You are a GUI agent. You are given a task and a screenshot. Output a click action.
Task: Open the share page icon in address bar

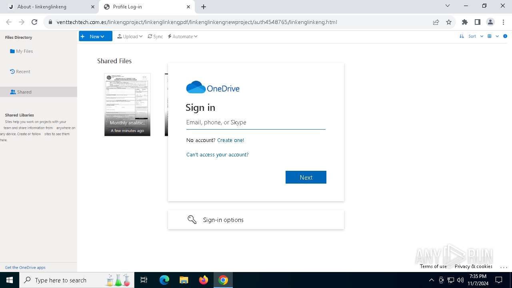[x=436, y=22]
